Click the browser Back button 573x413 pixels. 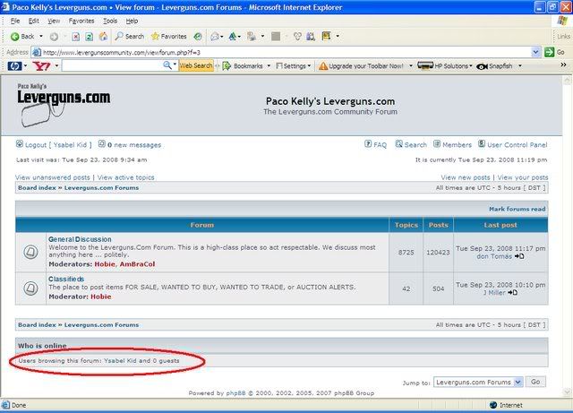[21, 36]
